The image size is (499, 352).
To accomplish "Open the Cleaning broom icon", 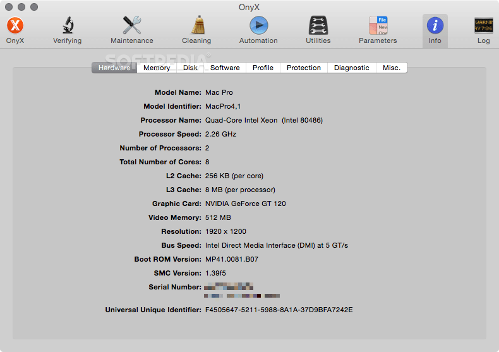I will coord(198,25).
